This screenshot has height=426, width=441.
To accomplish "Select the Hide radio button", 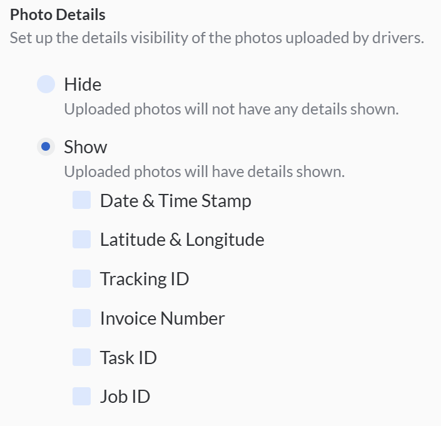I will coord(46,84).
